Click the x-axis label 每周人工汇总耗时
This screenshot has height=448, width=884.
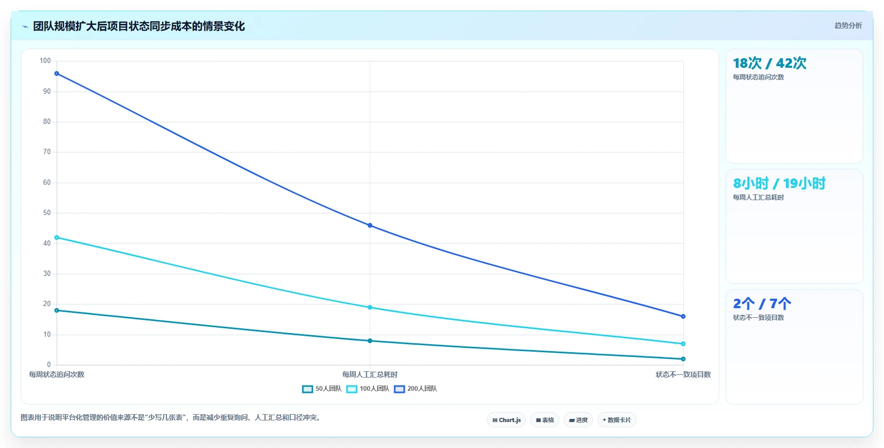tap(370, 374)
